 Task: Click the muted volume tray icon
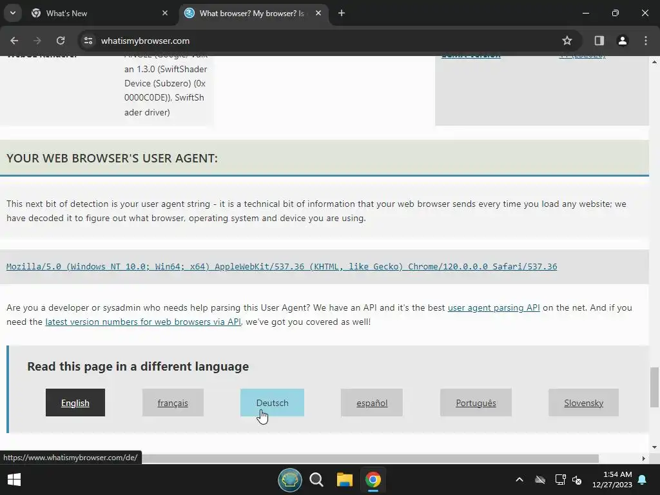coord(577,480)
